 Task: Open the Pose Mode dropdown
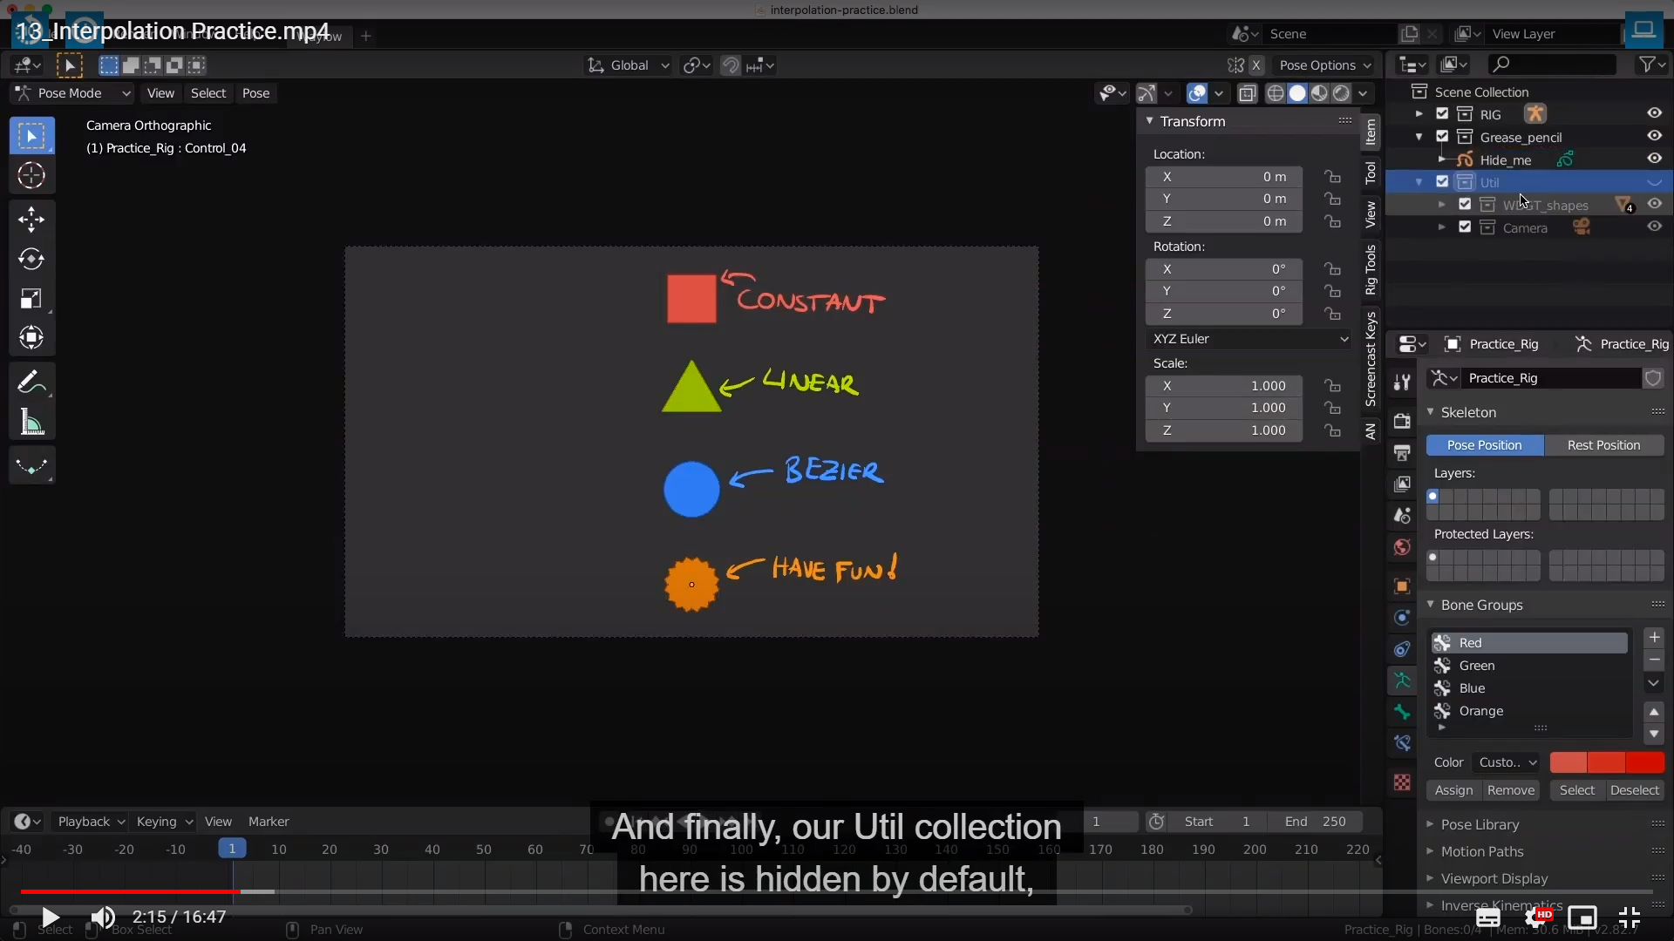point(73,93)
